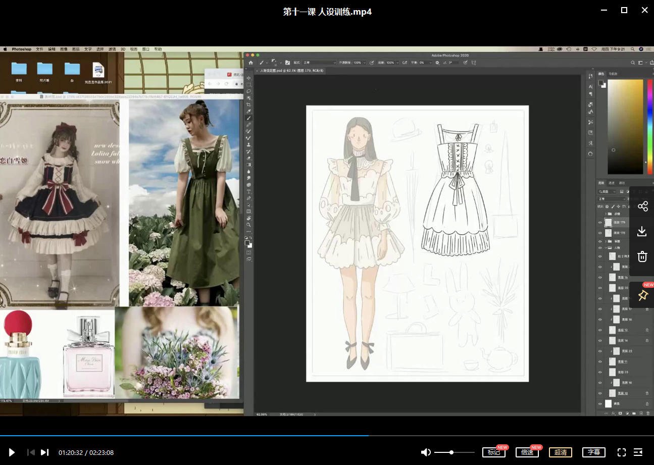Open the 编辑 menu
The width and height of the screenshot is (654, 465).
(52, 49)
